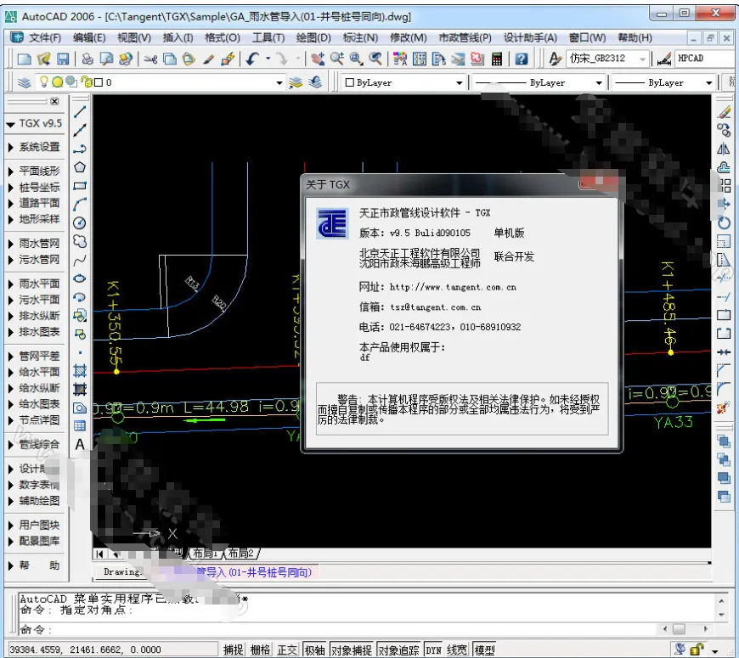Click the Undo arrow icon
This screenshot has height=658, width=739.
click(x=252, y=59)
